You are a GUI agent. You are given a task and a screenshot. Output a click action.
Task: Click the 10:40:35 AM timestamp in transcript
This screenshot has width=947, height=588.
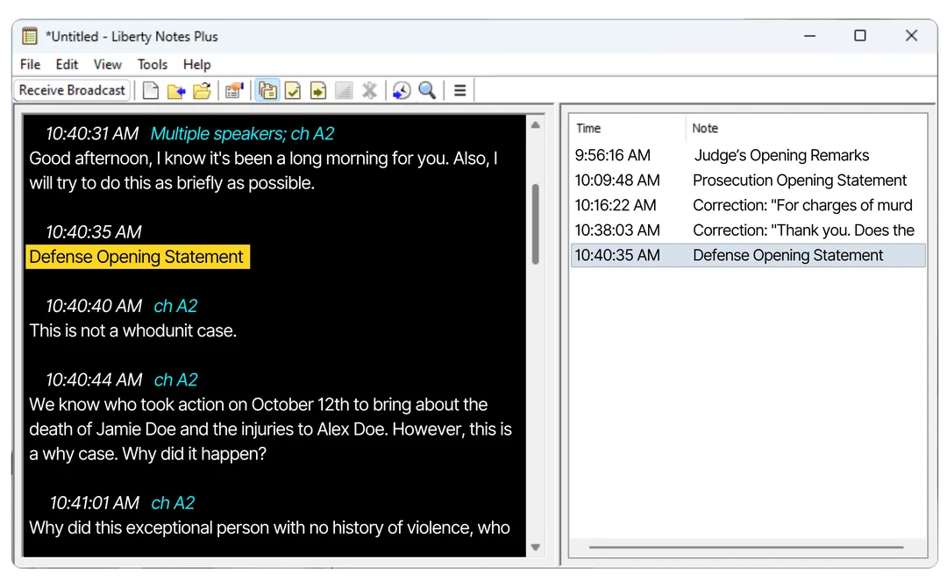[94, 232]
